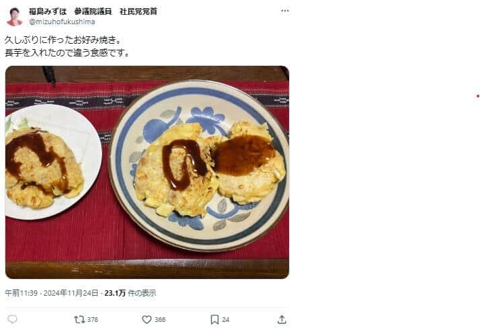
Task: Click the 24 bookmarks count
Action: [x=226, y=320]
